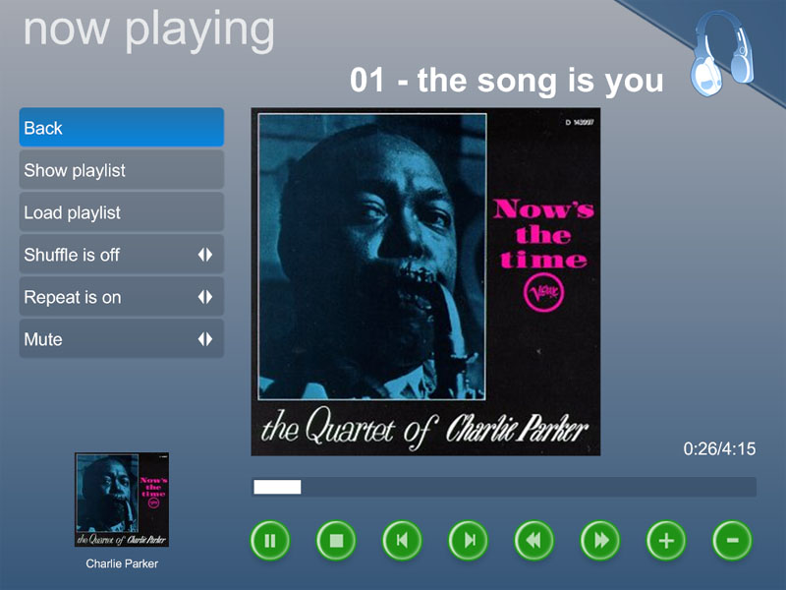The height and width of the screenshot is (590, 786).
Task: Decrease volume with the minus button
Action: (732, 540)
